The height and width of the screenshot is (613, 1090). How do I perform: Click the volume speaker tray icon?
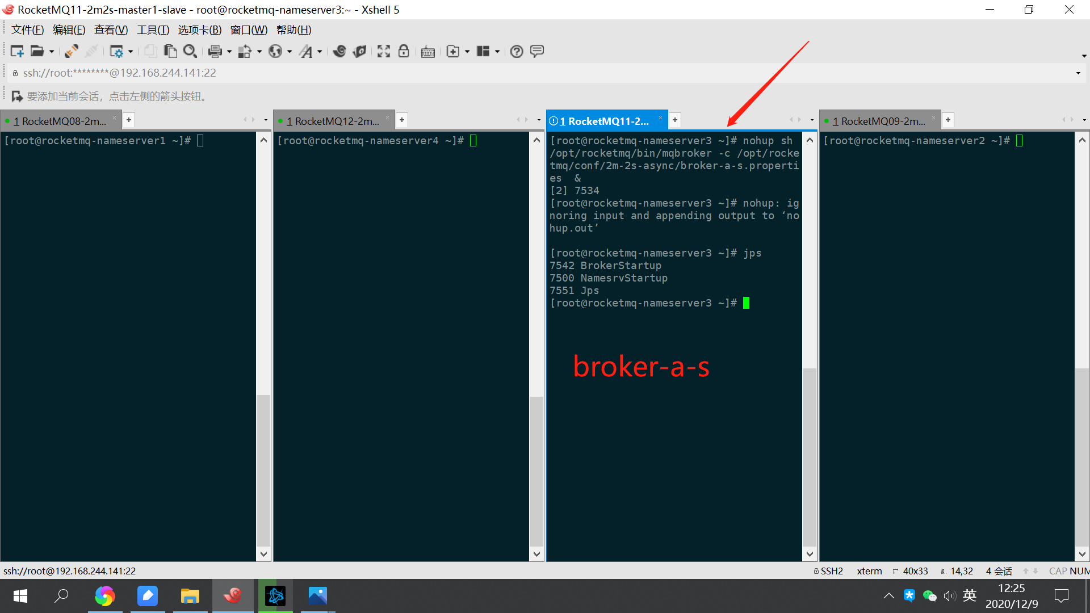pyautogui.click(x=949, y=595)
